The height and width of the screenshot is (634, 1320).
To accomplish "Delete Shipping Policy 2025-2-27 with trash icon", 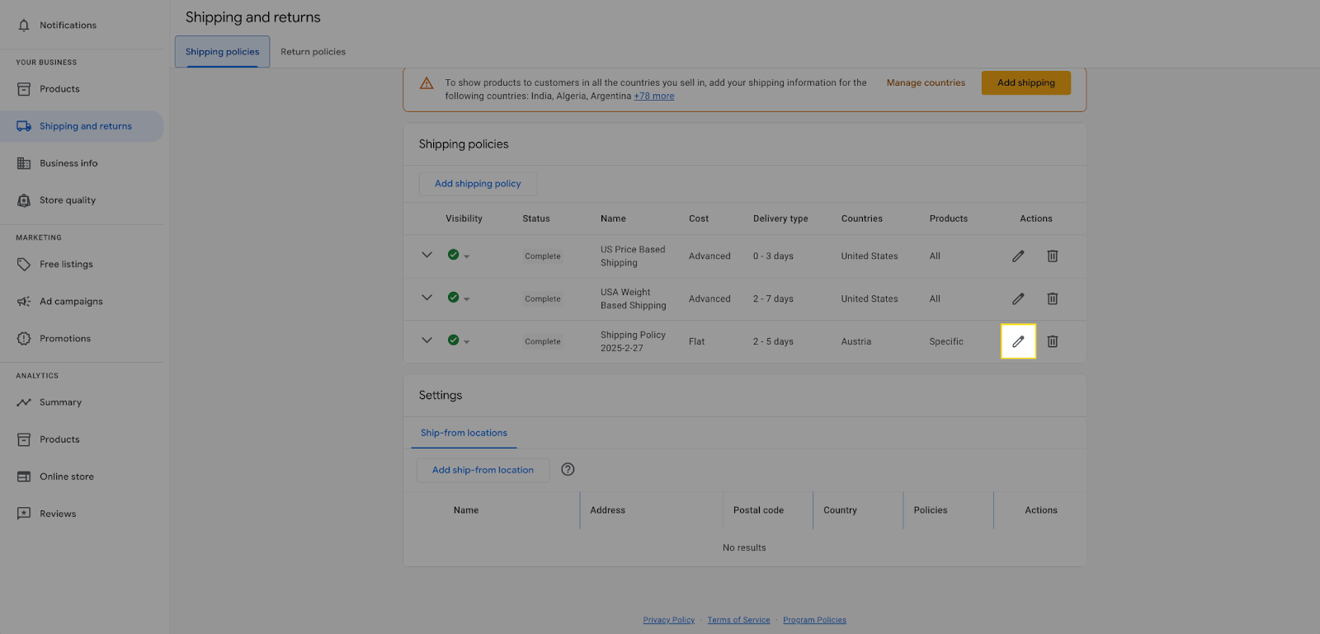I will click(1053, 341).
